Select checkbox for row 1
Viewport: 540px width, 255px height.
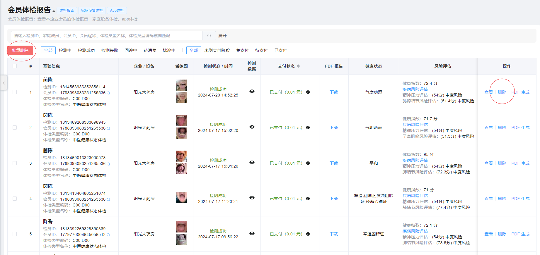click(15, 92)
